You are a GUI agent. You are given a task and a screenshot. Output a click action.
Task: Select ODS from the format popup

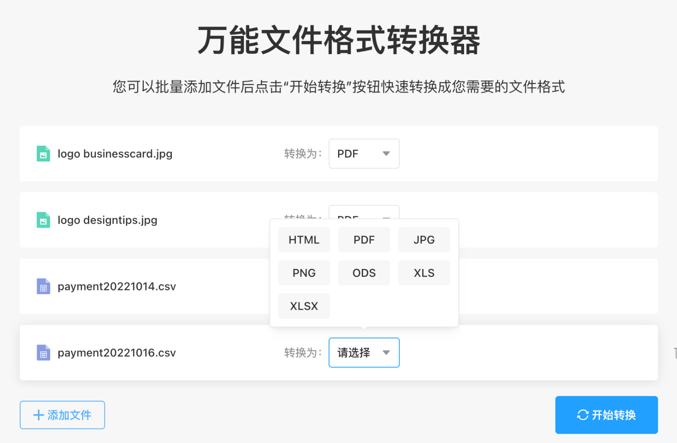coord(363,273)
